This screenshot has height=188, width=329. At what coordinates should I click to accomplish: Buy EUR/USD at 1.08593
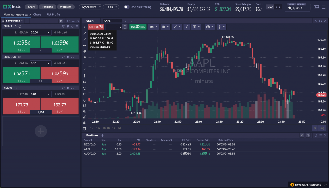point(60,75)
